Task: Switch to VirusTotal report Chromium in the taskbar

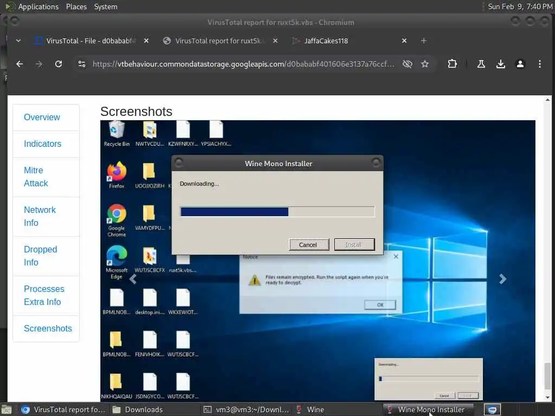Action: (x=63, y=409)
